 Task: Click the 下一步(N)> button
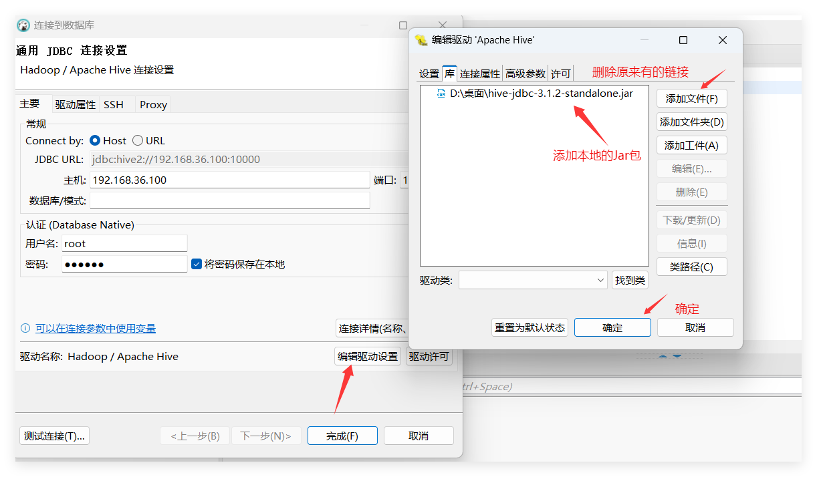click(266, 436)
